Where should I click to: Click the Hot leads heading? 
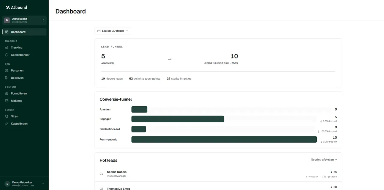pos(108,160)
